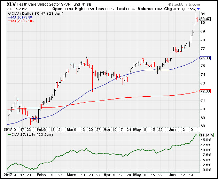Click the 72.06 MA(200) tag on right axis

[x=206, y=91]
